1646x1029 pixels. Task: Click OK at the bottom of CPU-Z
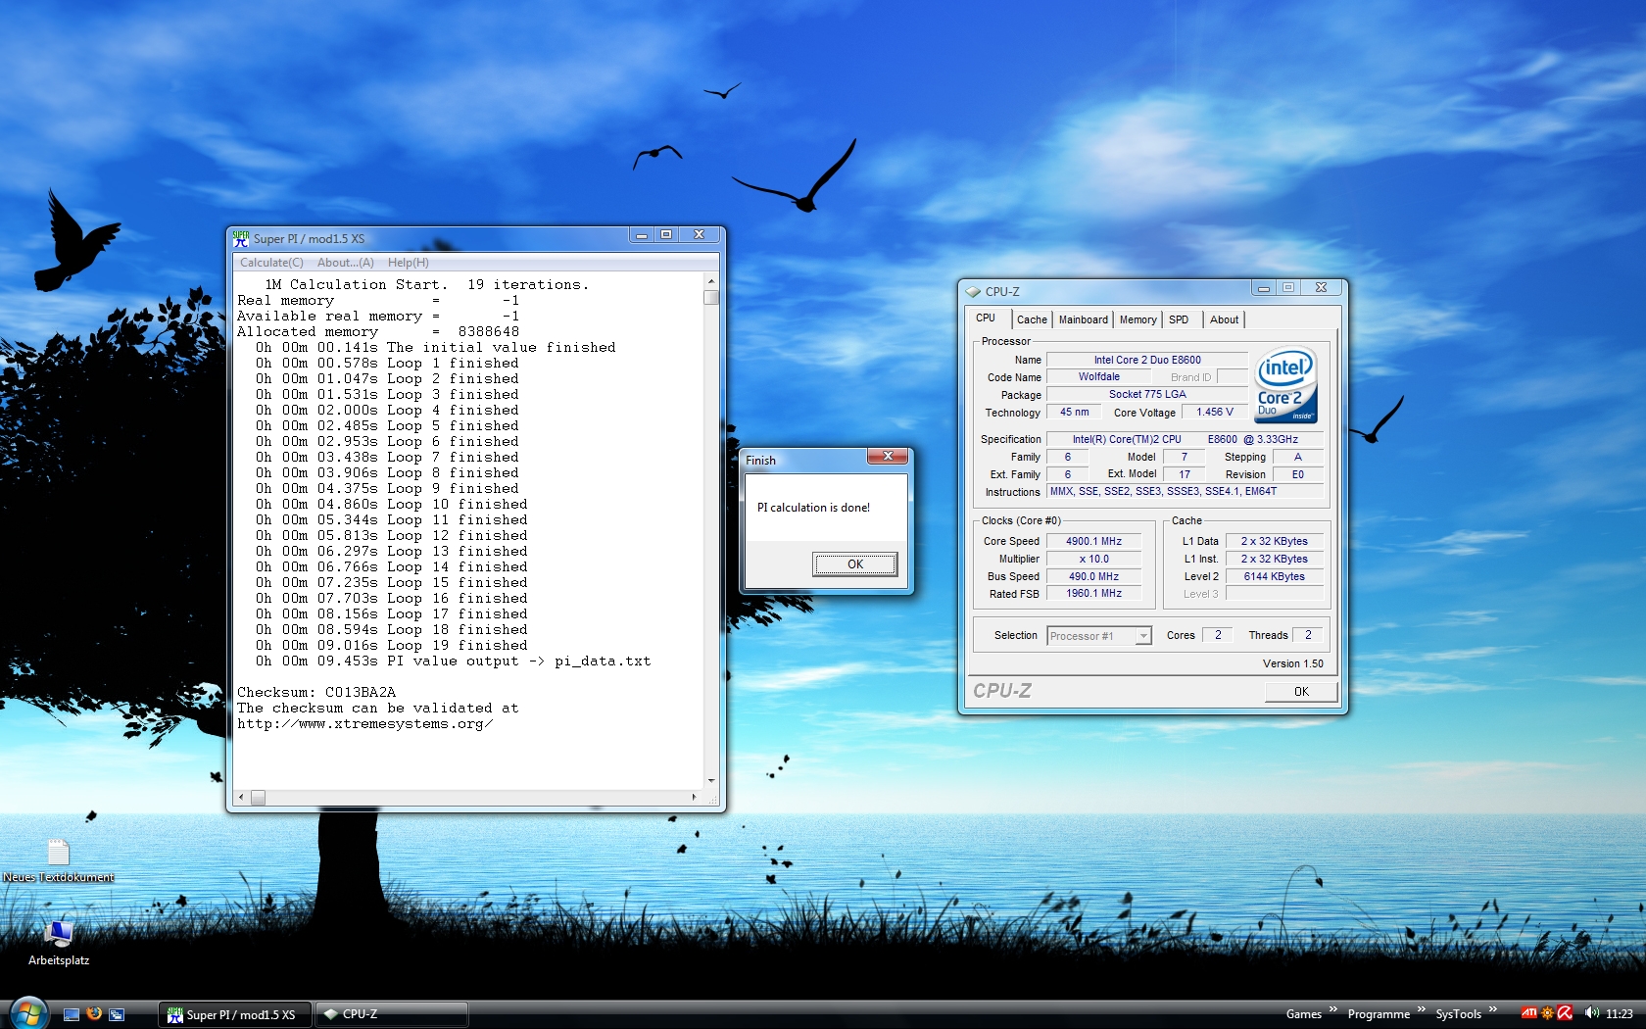pos(1300,692)
